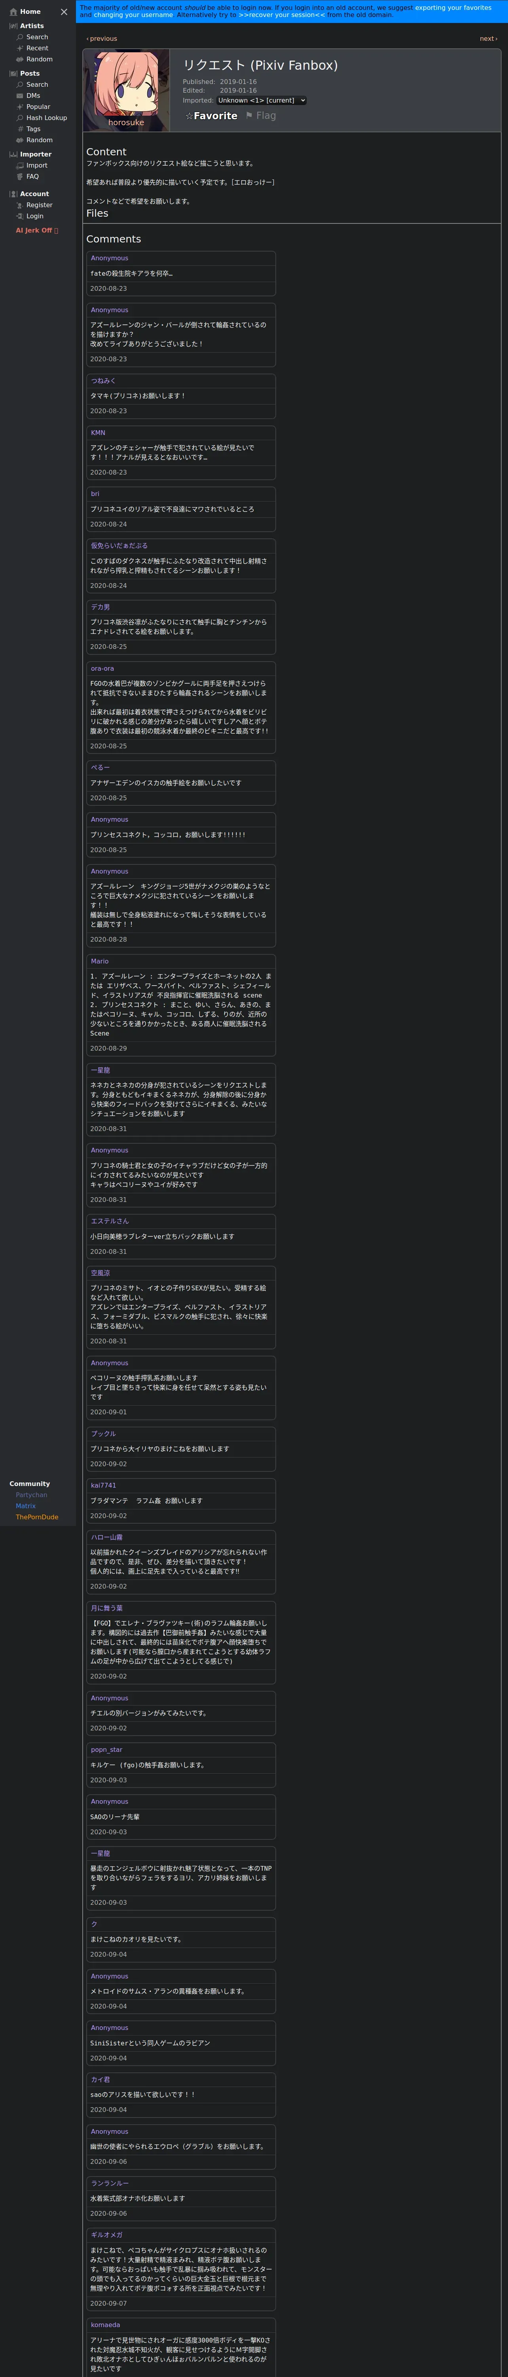
Task: Open DMs using the envelope icon
Action: pos(20,96)
